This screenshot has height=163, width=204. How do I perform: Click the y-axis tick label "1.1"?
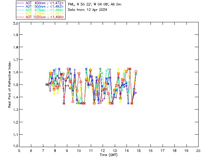[16, 135]
